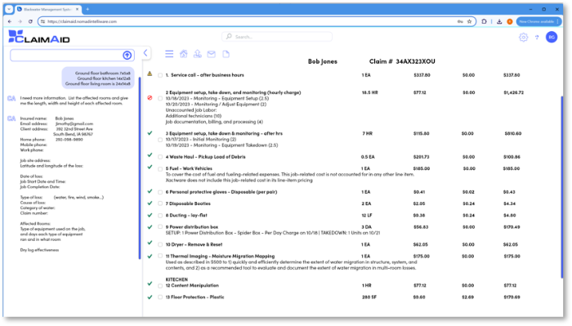The image size is (572, 326).
Task: Collapse the chat panel with left chevron
Action: coord(145,53)
